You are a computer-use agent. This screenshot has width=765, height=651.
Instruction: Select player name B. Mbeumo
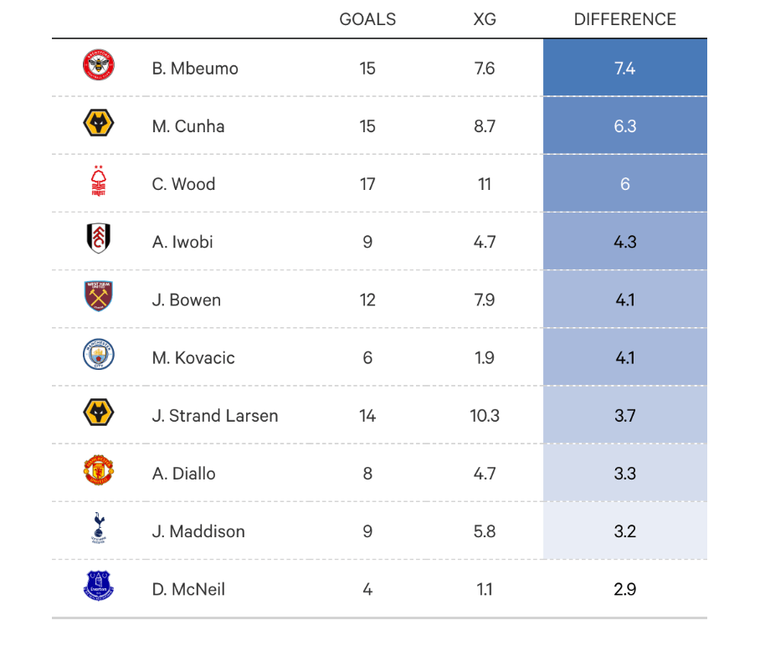(195, 69)
